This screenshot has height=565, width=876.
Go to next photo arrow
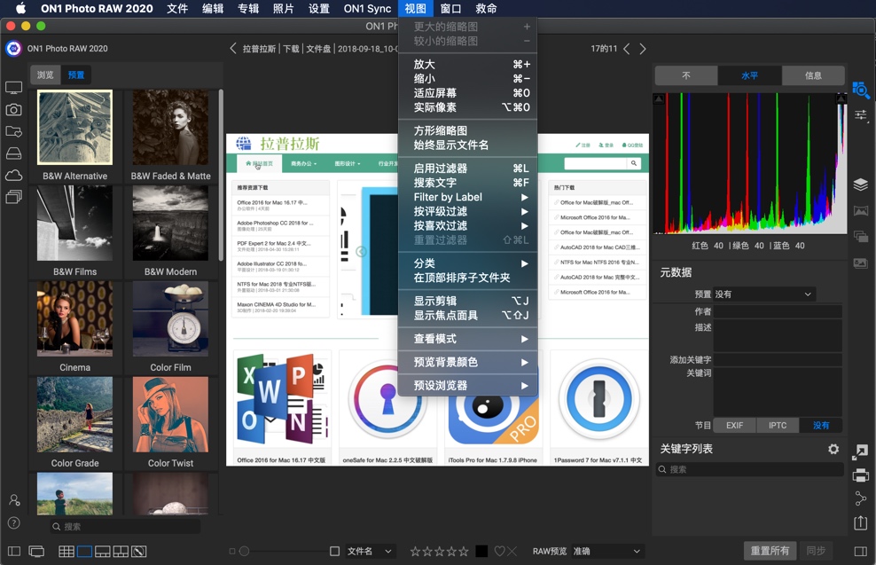pyautogui.click(x=643, y=49)
